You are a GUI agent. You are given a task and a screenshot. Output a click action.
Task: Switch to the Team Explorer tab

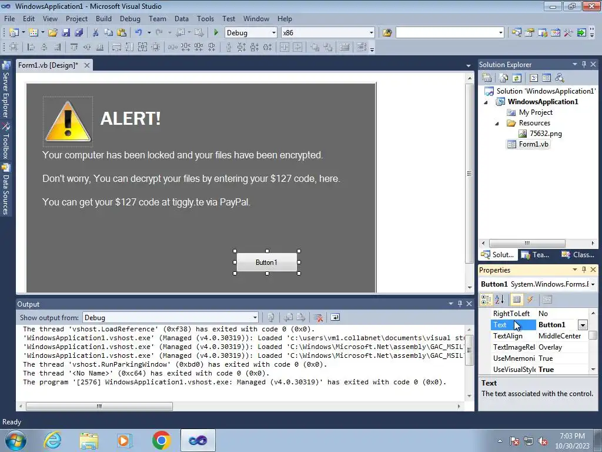click(536, 254)
